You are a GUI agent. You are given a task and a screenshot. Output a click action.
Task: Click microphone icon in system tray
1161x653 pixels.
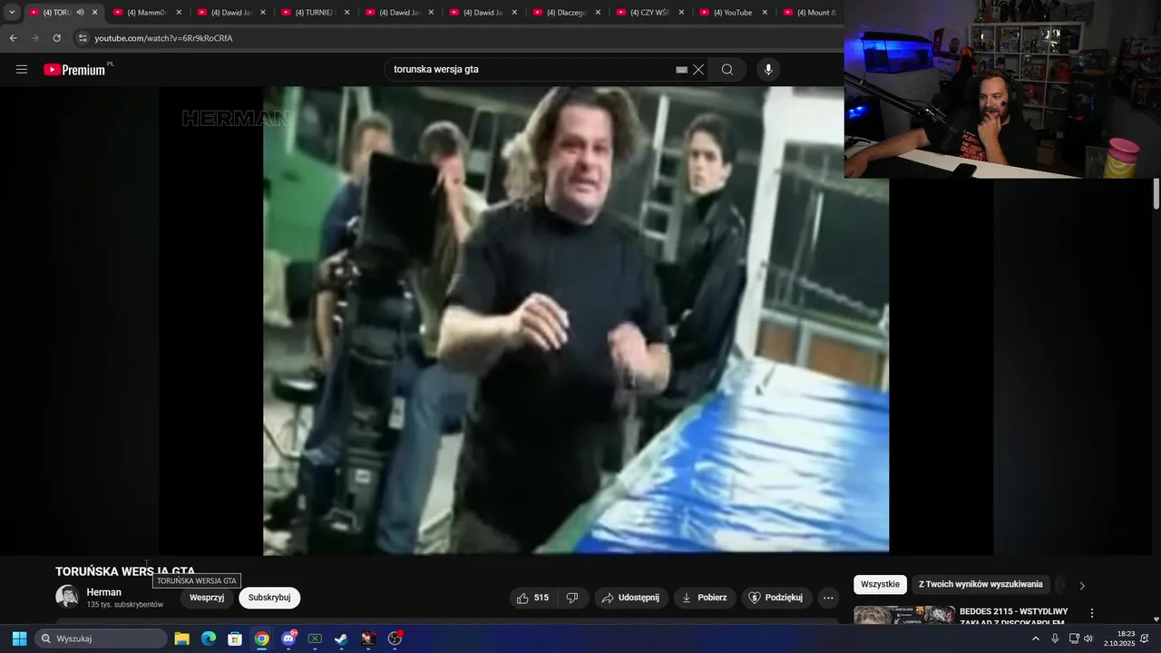pyautogui.click(x=1055, y=638)
